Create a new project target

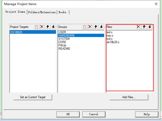click(36, 27)
